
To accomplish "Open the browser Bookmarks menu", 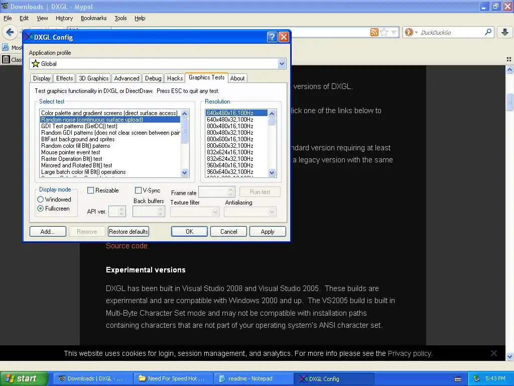I will click(x=93, y=18).
